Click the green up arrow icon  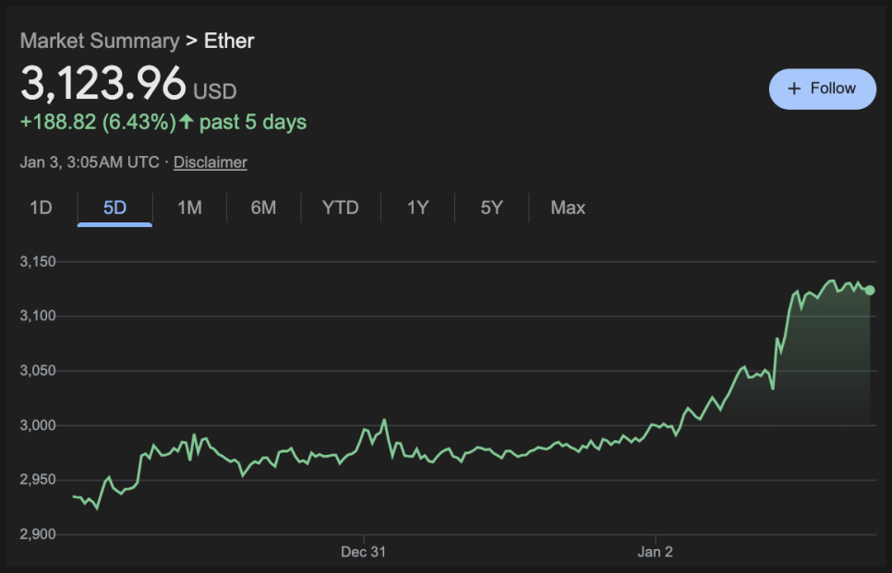point(187,122)
